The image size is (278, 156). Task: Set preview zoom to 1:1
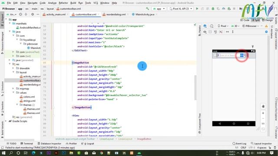click(x=263, y=123)
